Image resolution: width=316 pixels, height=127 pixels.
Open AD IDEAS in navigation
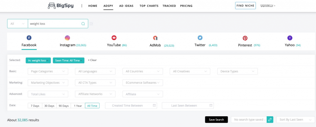click(x=126, y=6)
